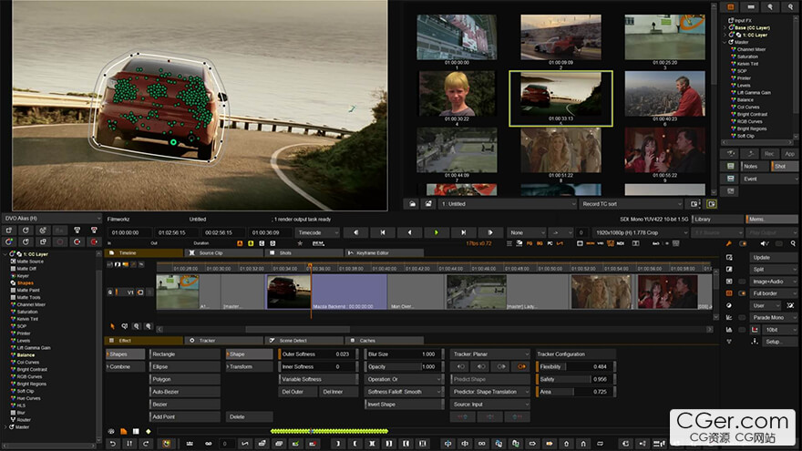Click the Safety slider

pos(575,379)
